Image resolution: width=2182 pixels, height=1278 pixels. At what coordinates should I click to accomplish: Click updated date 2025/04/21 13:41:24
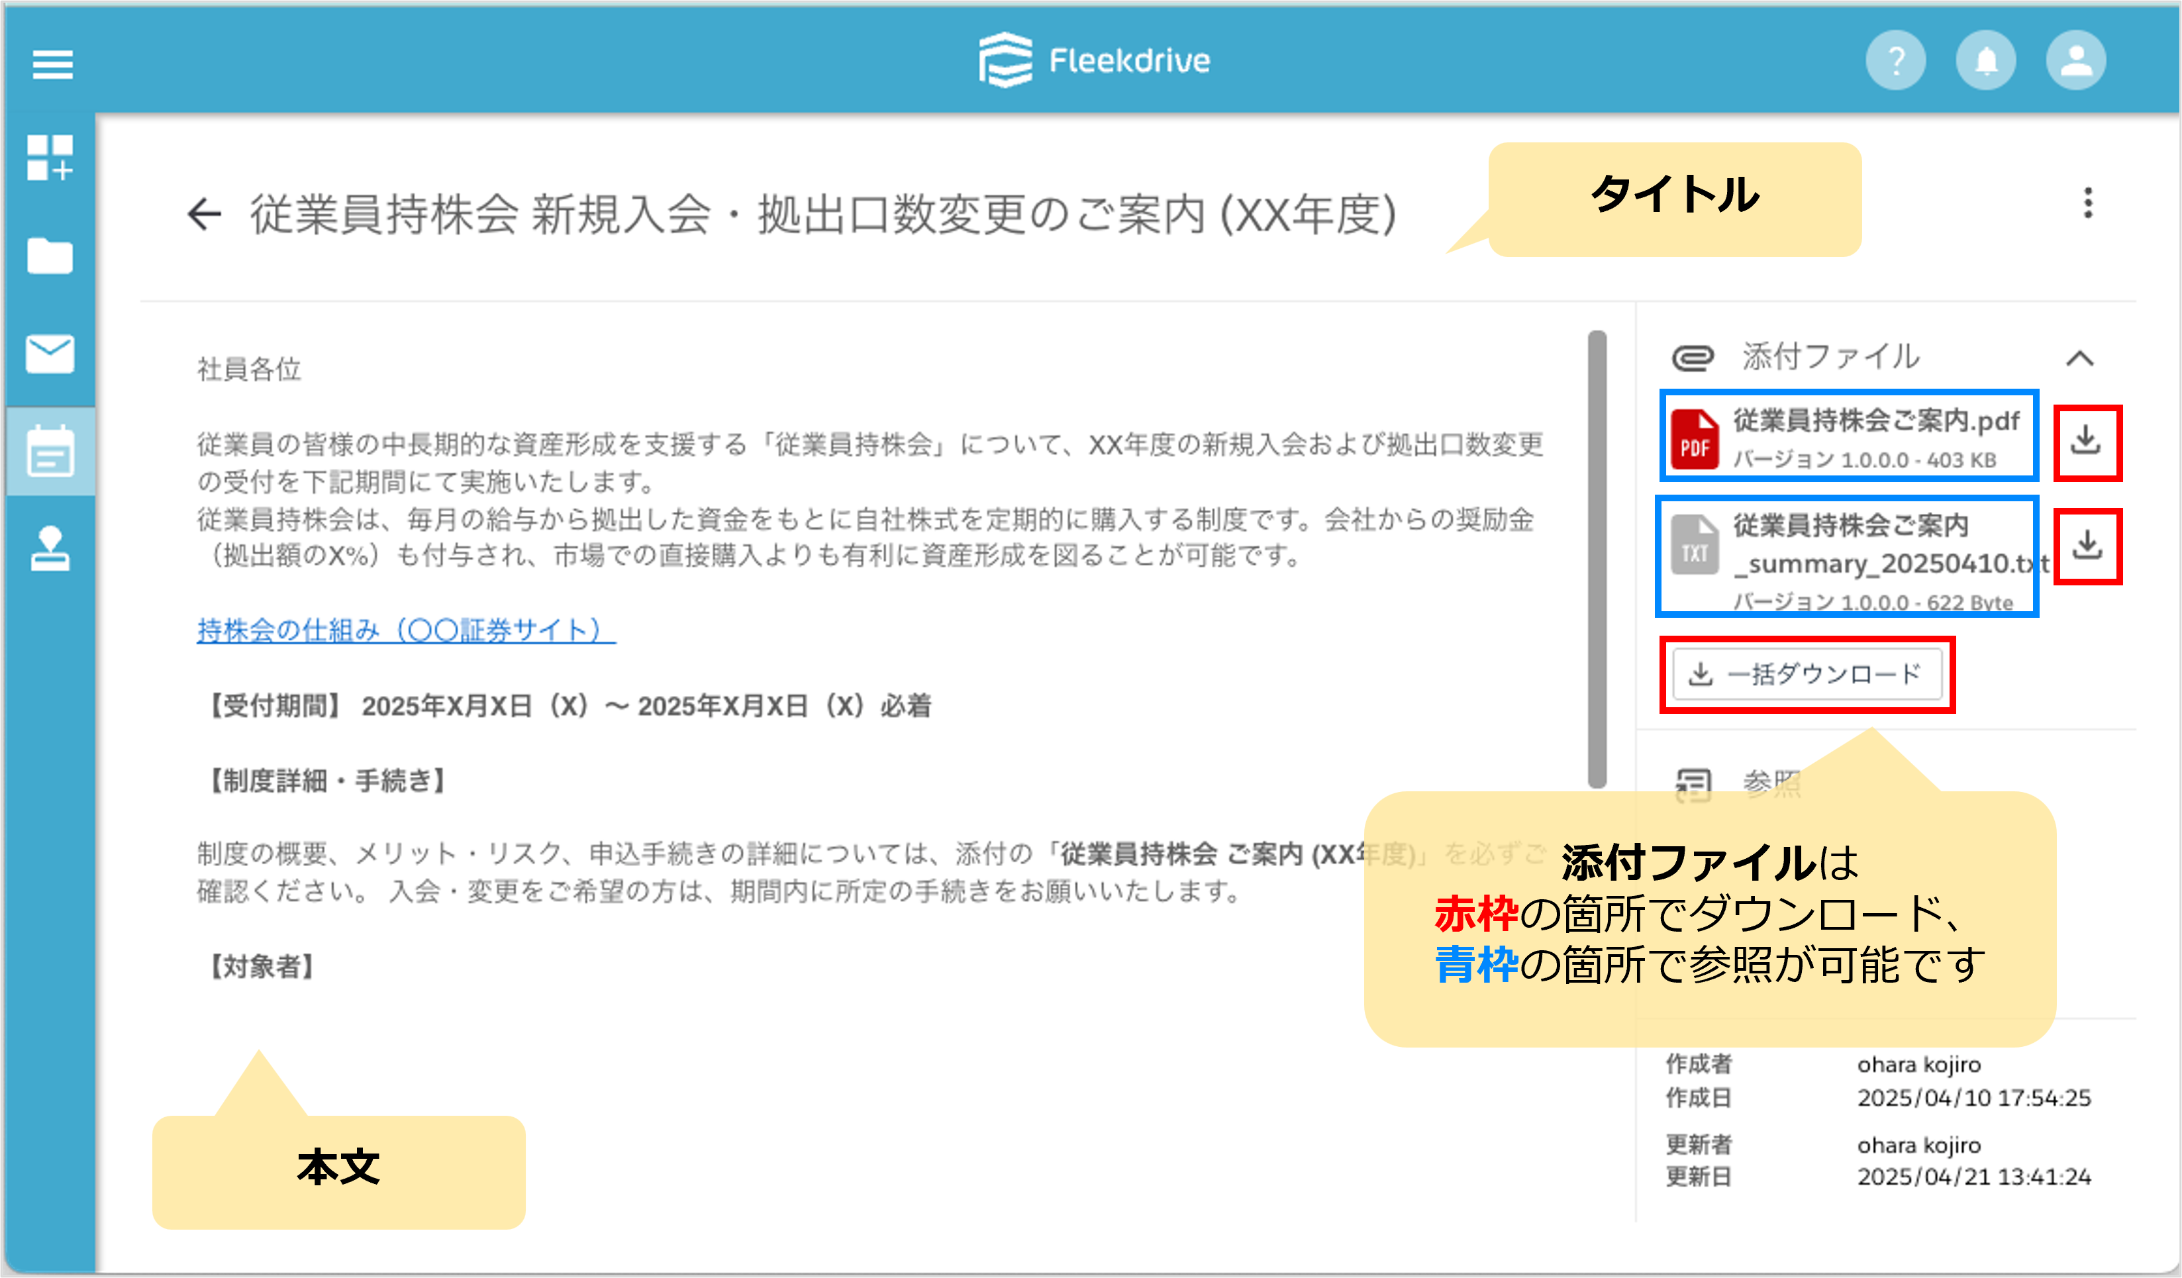pos(1973,1177)
